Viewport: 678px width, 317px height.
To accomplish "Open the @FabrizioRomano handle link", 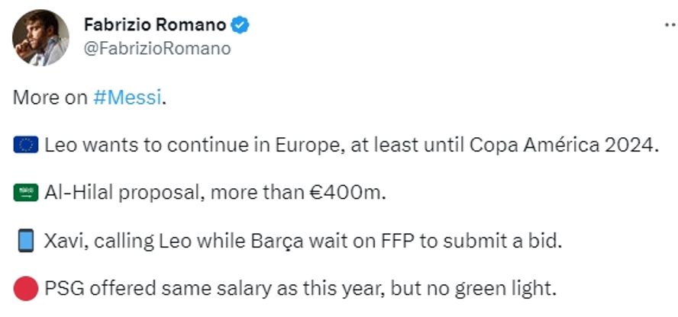I will 157,49.
